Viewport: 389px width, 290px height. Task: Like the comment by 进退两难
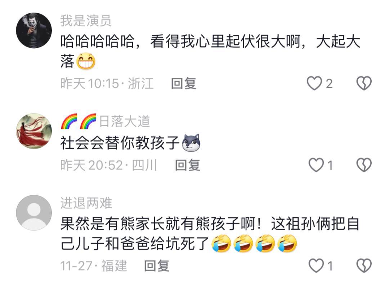316,266
